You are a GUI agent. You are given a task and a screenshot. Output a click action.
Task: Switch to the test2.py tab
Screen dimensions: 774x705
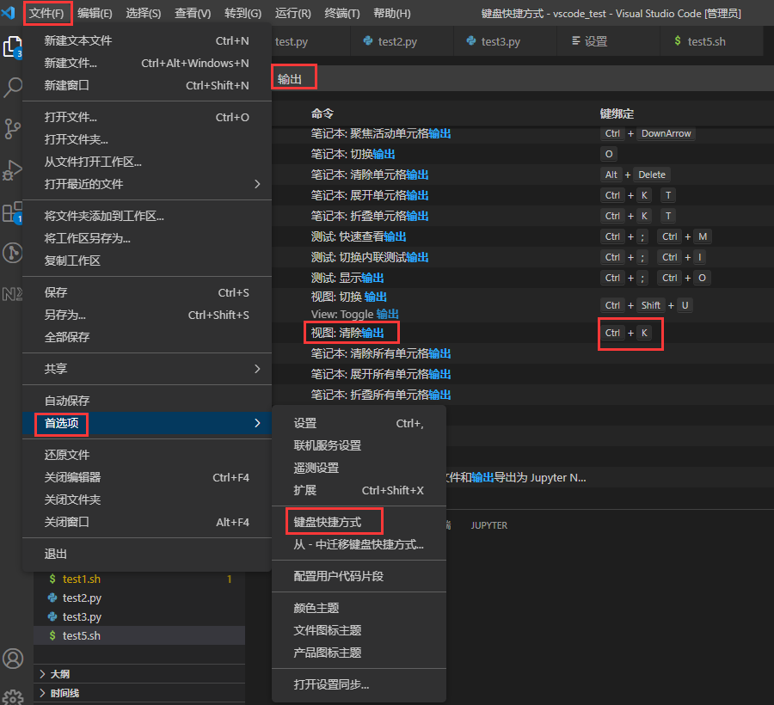click(402, 41)
